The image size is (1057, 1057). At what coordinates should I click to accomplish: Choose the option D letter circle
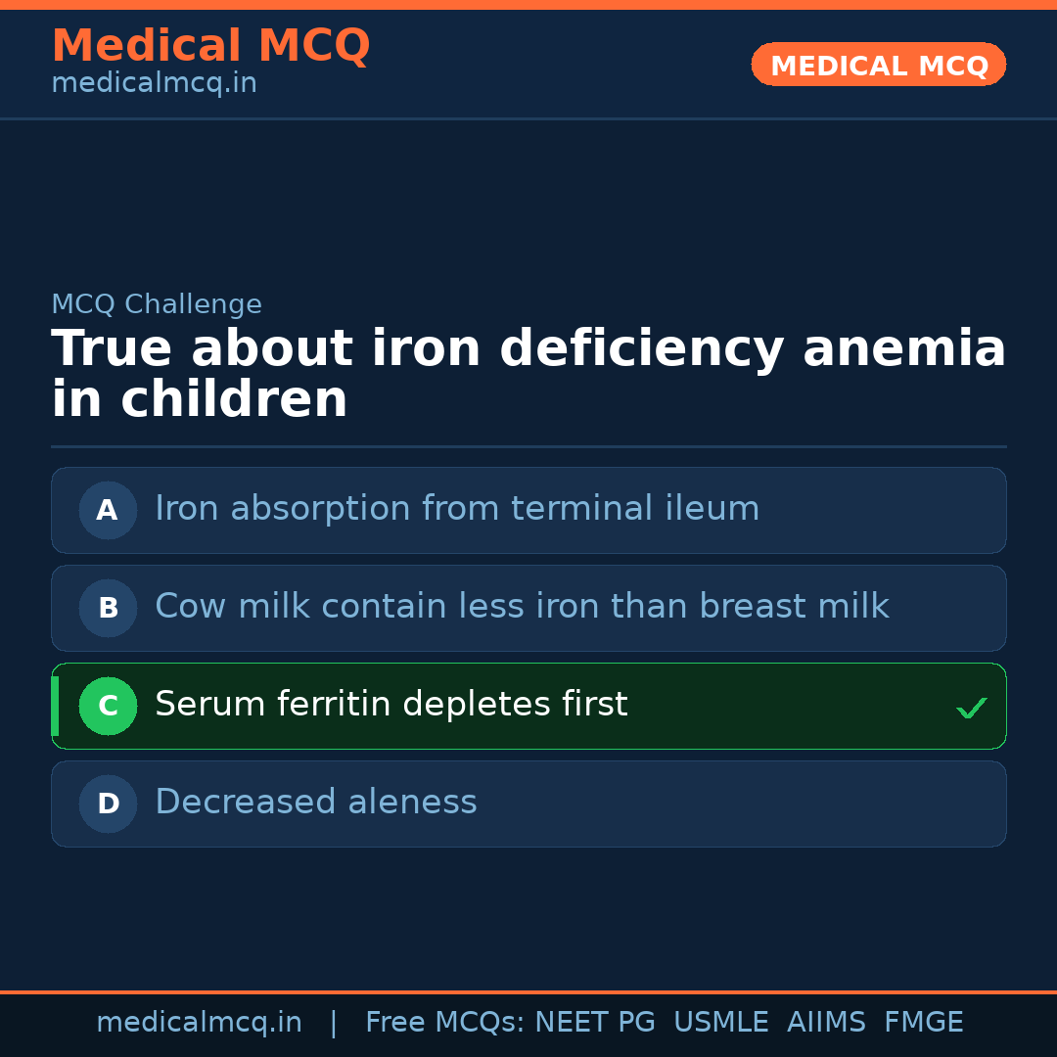[x=108, y=804]
